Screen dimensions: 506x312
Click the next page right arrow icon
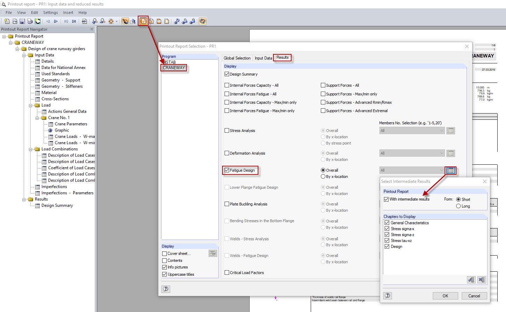[56, 21]
